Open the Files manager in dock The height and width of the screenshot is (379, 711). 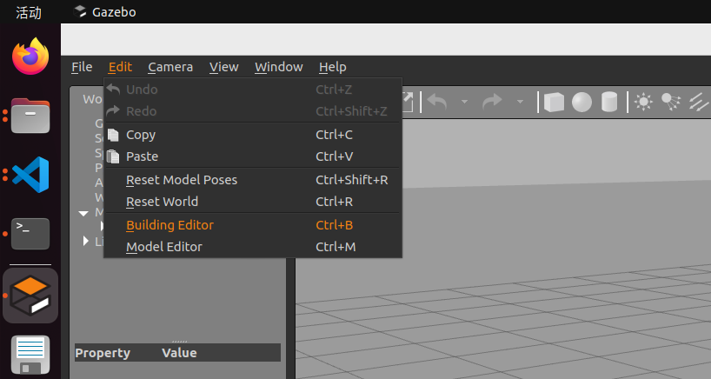30,116
